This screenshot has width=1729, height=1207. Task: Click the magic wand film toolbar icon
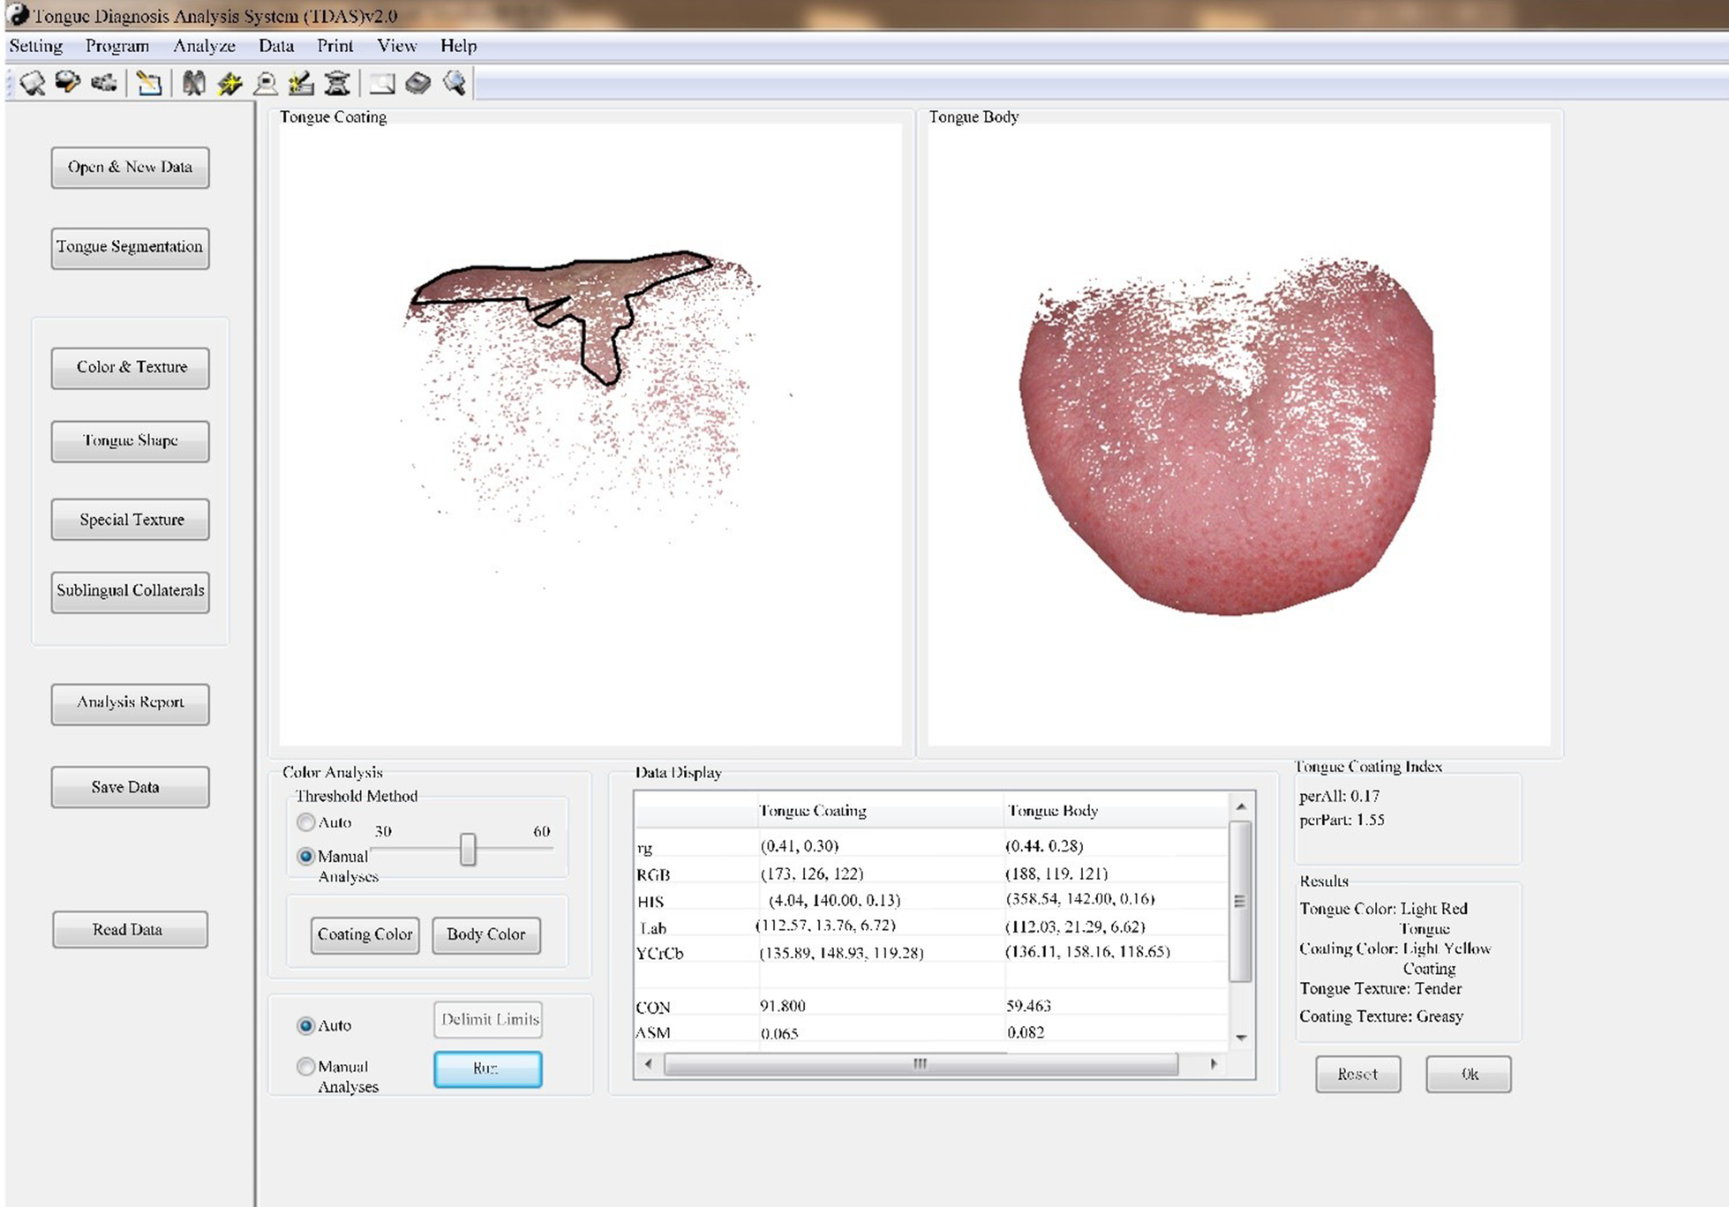click(229, 84)
